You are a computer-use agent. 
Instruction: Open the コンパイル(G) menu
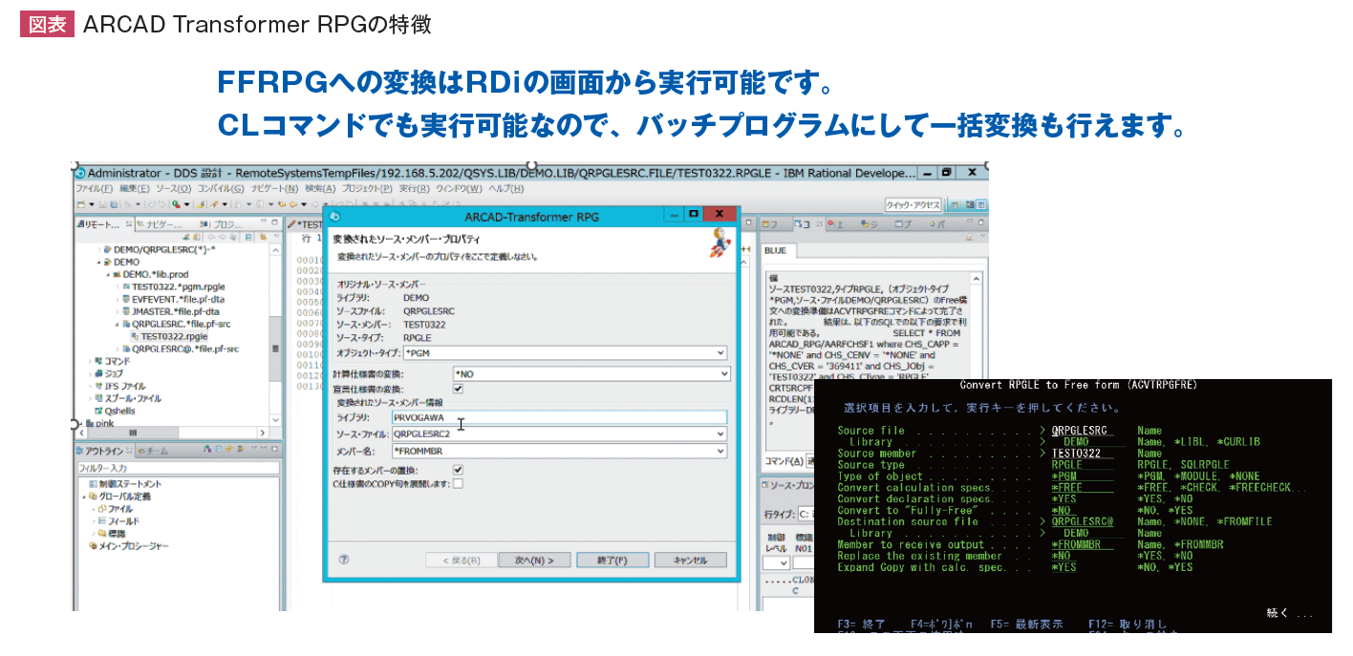click(220, 189)
